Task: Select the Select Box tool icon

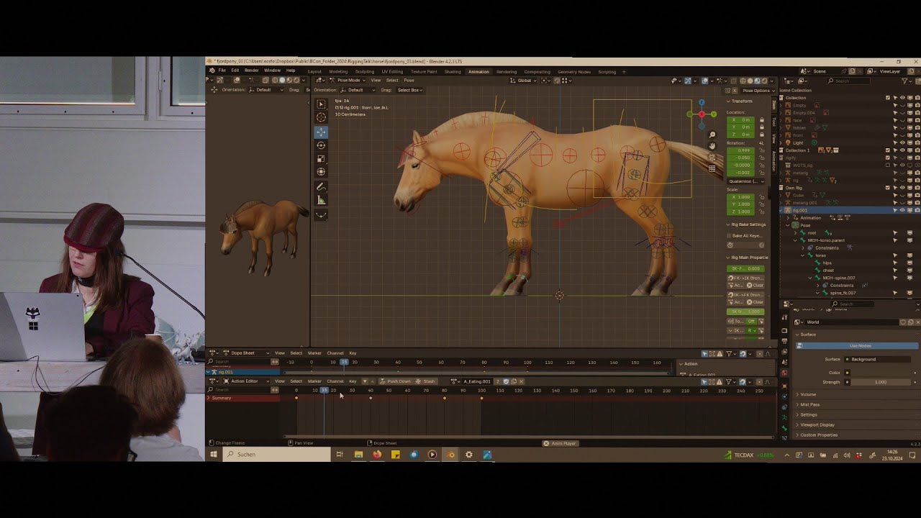Action: [321, 104]
